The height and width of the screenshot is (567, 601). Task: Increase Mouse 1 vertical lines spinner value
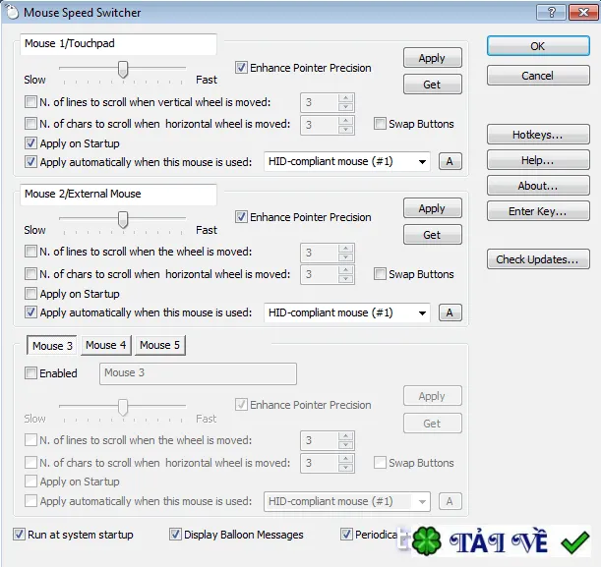(345, 98)
